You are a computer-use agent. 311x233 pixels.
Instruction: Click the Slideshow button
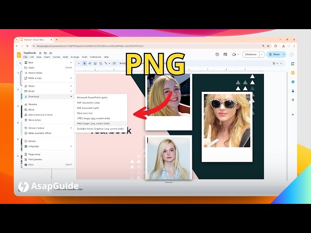pos(251,54)
